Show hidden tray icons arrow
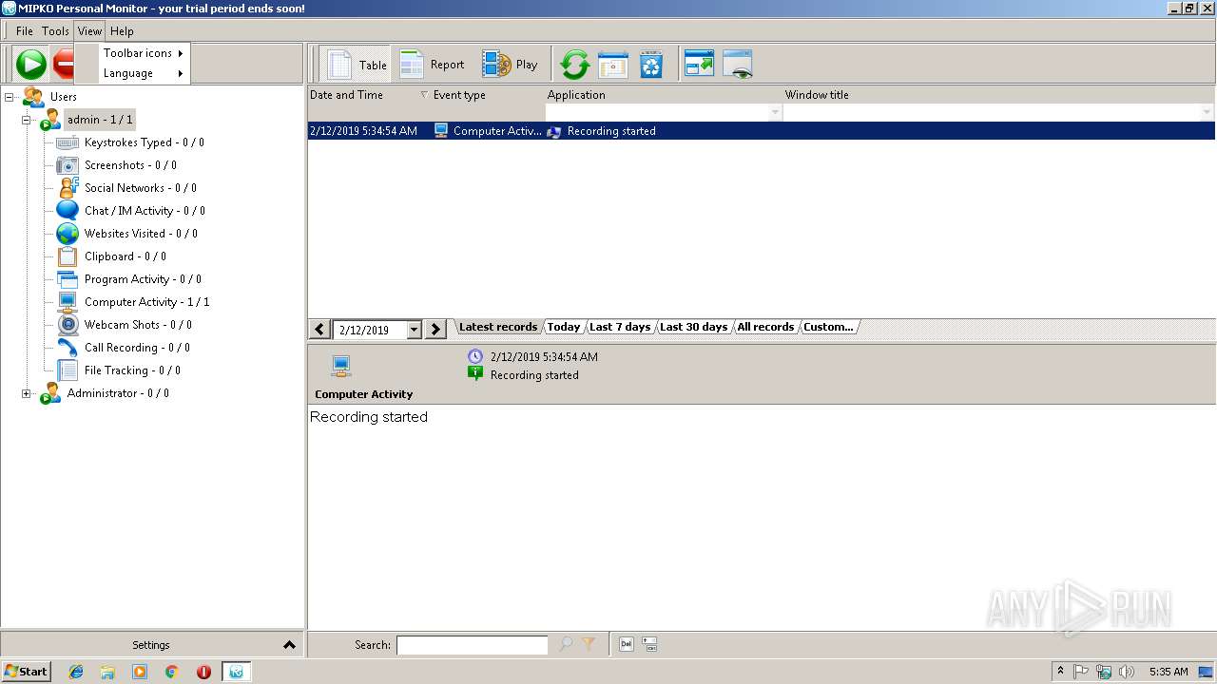The image size is (1217, 684). (1060, 671)
